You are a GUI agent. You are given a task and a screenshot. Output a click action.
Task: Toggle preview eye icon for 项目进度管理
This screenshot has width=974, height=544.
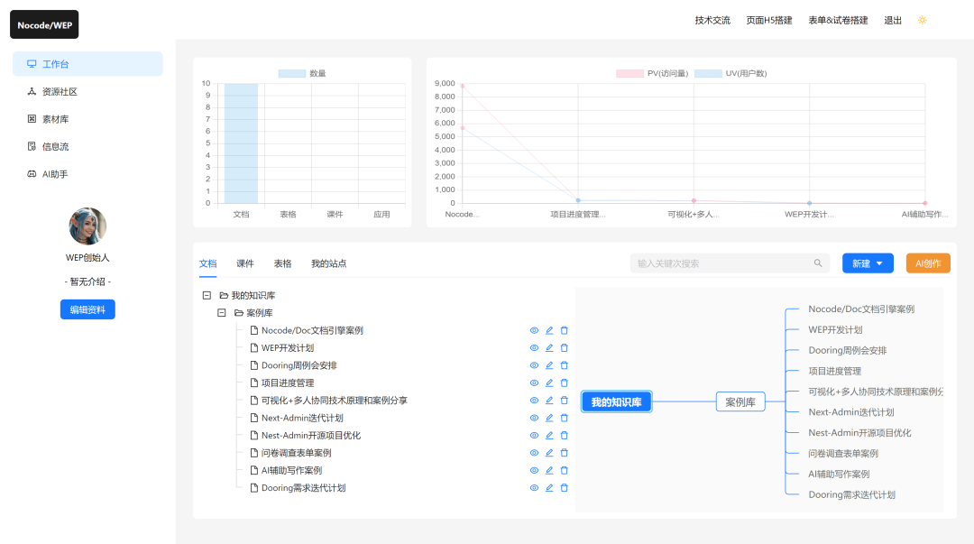coord(534,383)
